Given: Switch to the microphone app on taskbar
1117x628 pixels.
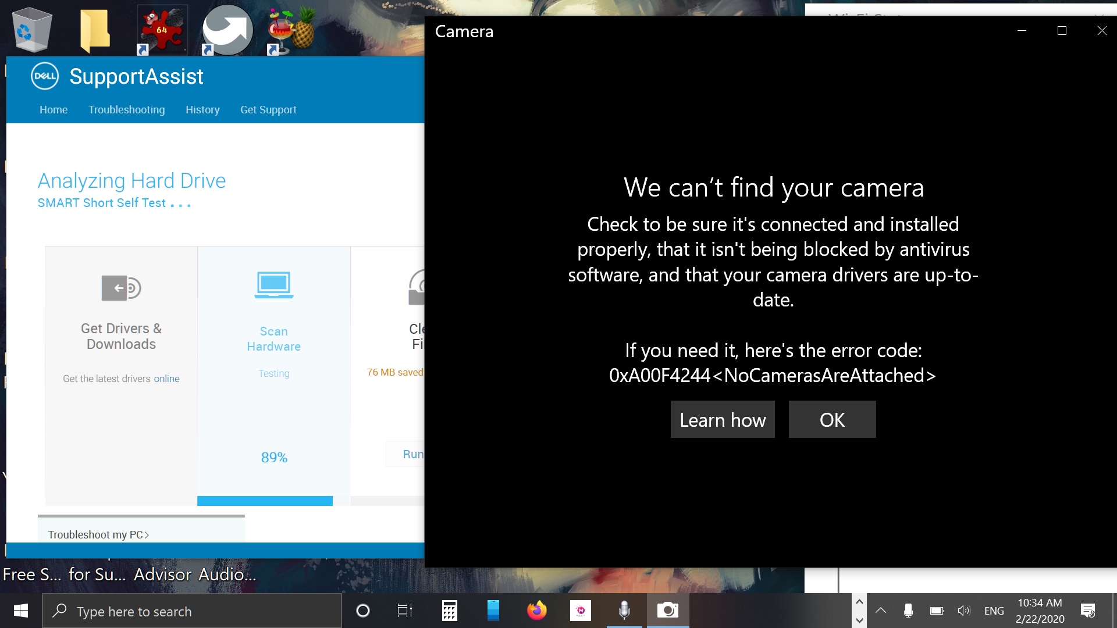Looking at the screenshot, I should [624, 611].
